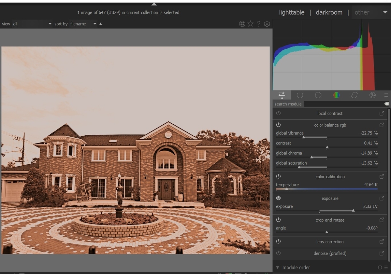Click the '4164 K' temperature value
391x274 pixels.
click(371, 185)
